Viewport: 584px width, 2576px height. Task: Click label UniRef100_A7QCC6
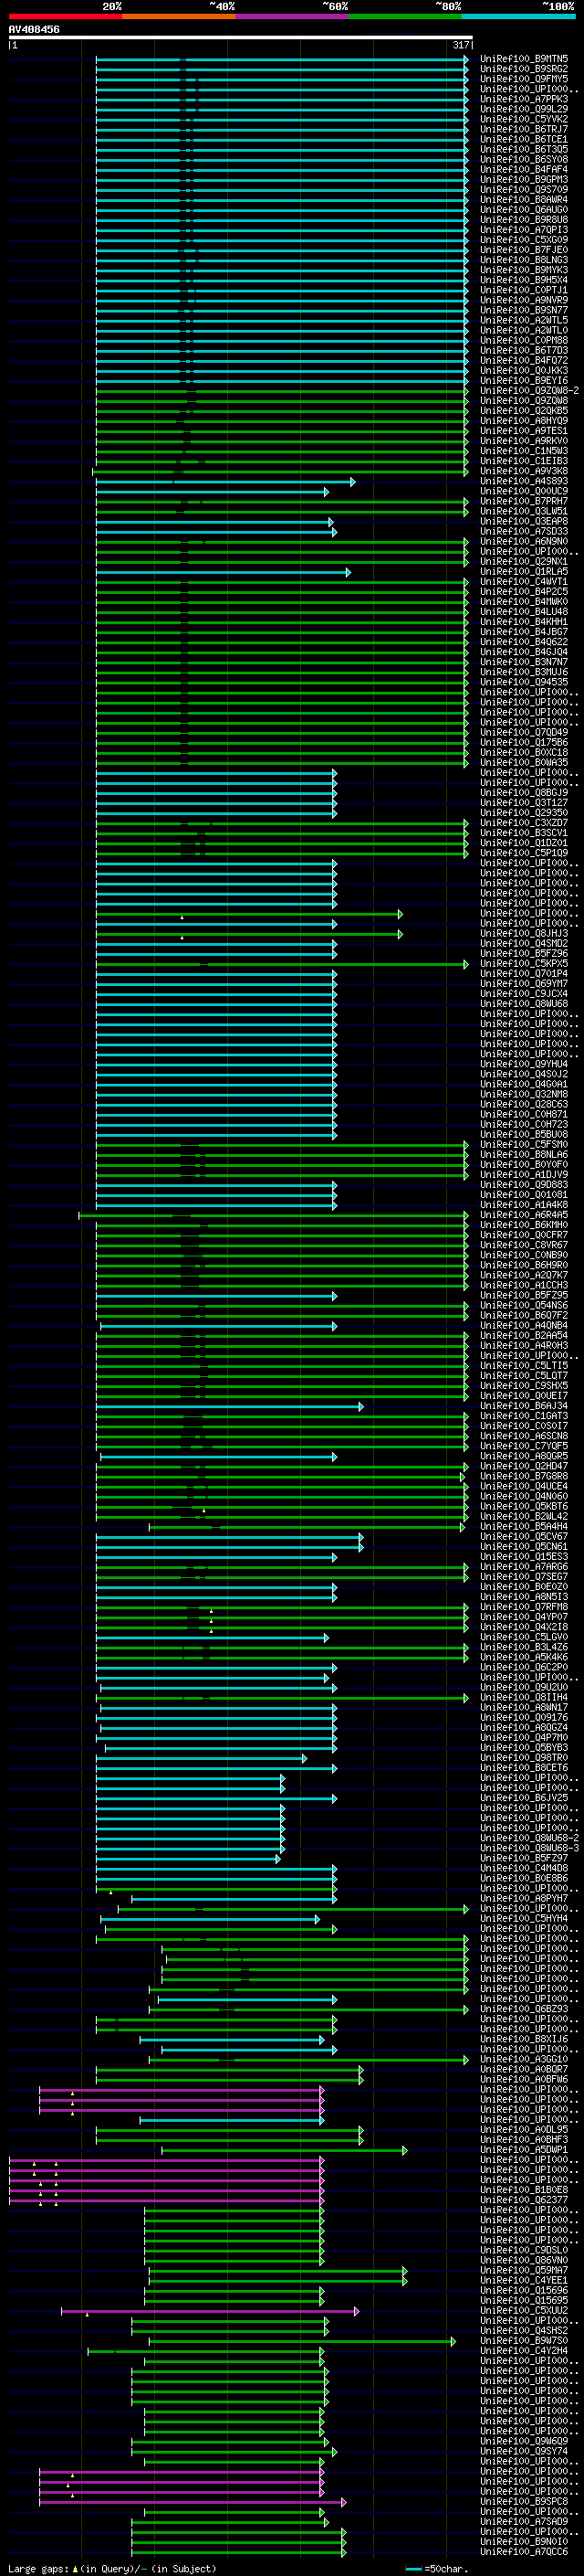[x=524, y=2551]
